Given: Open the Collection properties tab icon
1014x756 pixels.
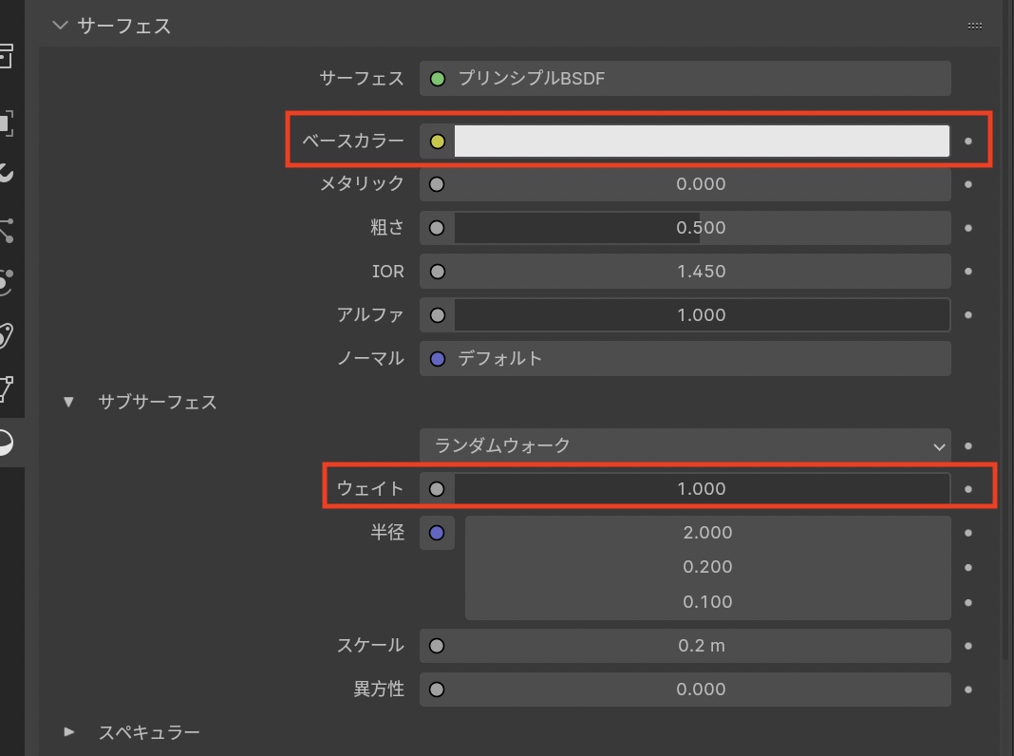Looking at the screenshot, I should [5, 56].
